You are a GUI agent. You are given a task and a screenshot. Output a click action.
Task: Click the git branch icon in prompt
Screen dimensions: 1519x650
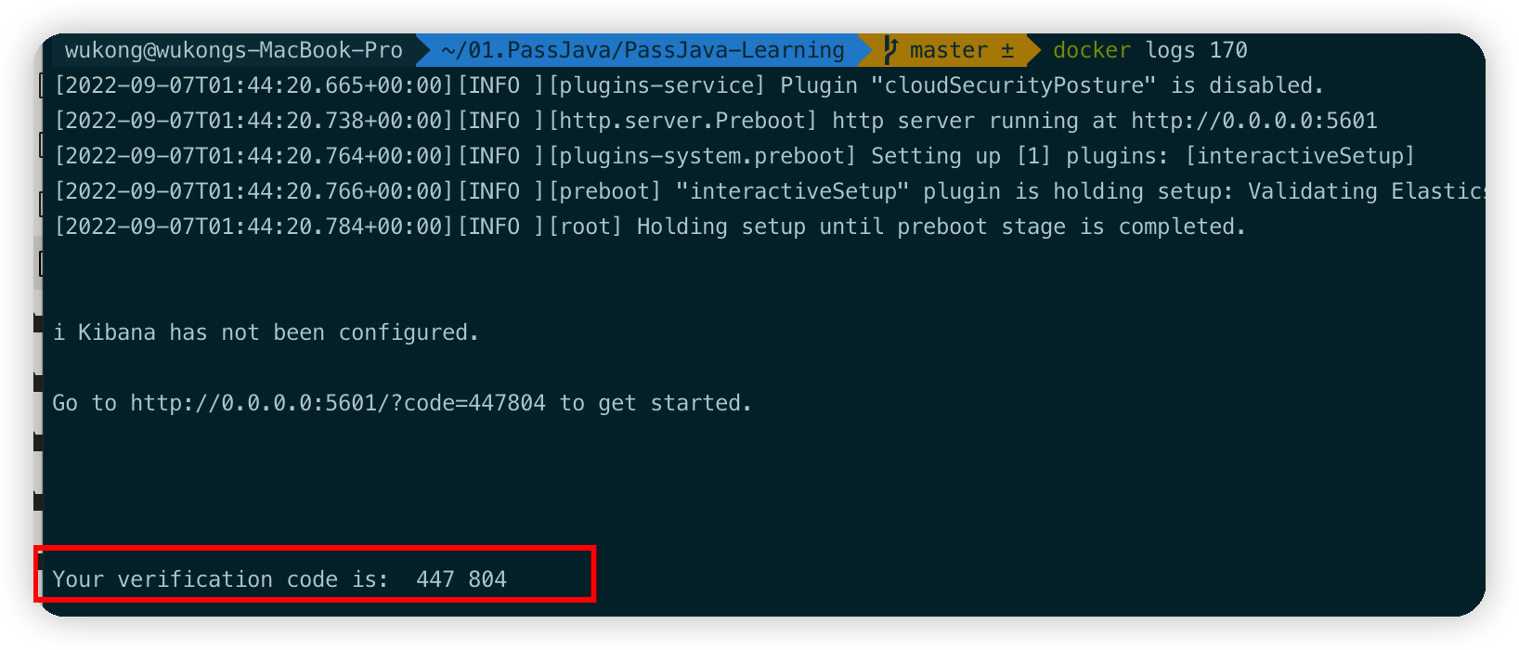(890, 50)
